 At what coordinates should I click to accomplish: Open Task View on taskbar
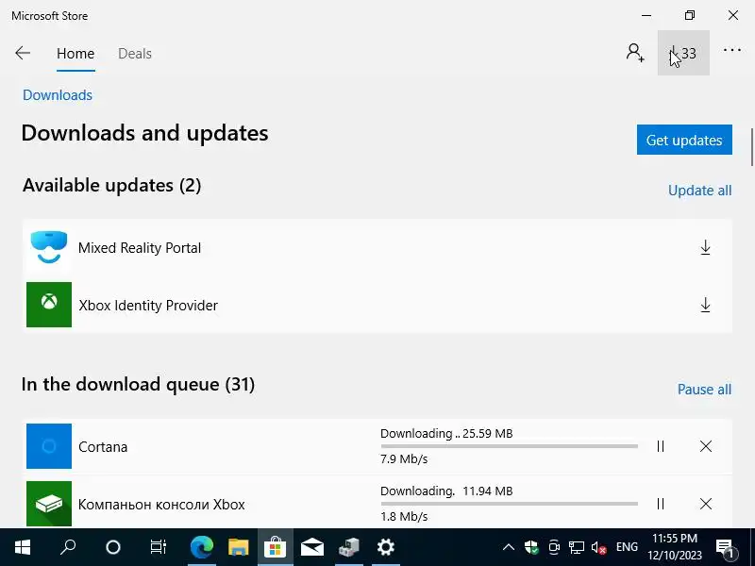158,547
